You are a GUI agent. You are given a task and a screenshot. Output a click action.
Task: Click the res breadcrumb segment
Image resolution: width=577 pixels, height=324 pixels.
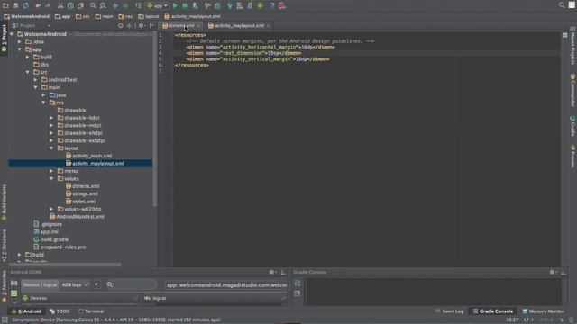(x=125, y=16)
